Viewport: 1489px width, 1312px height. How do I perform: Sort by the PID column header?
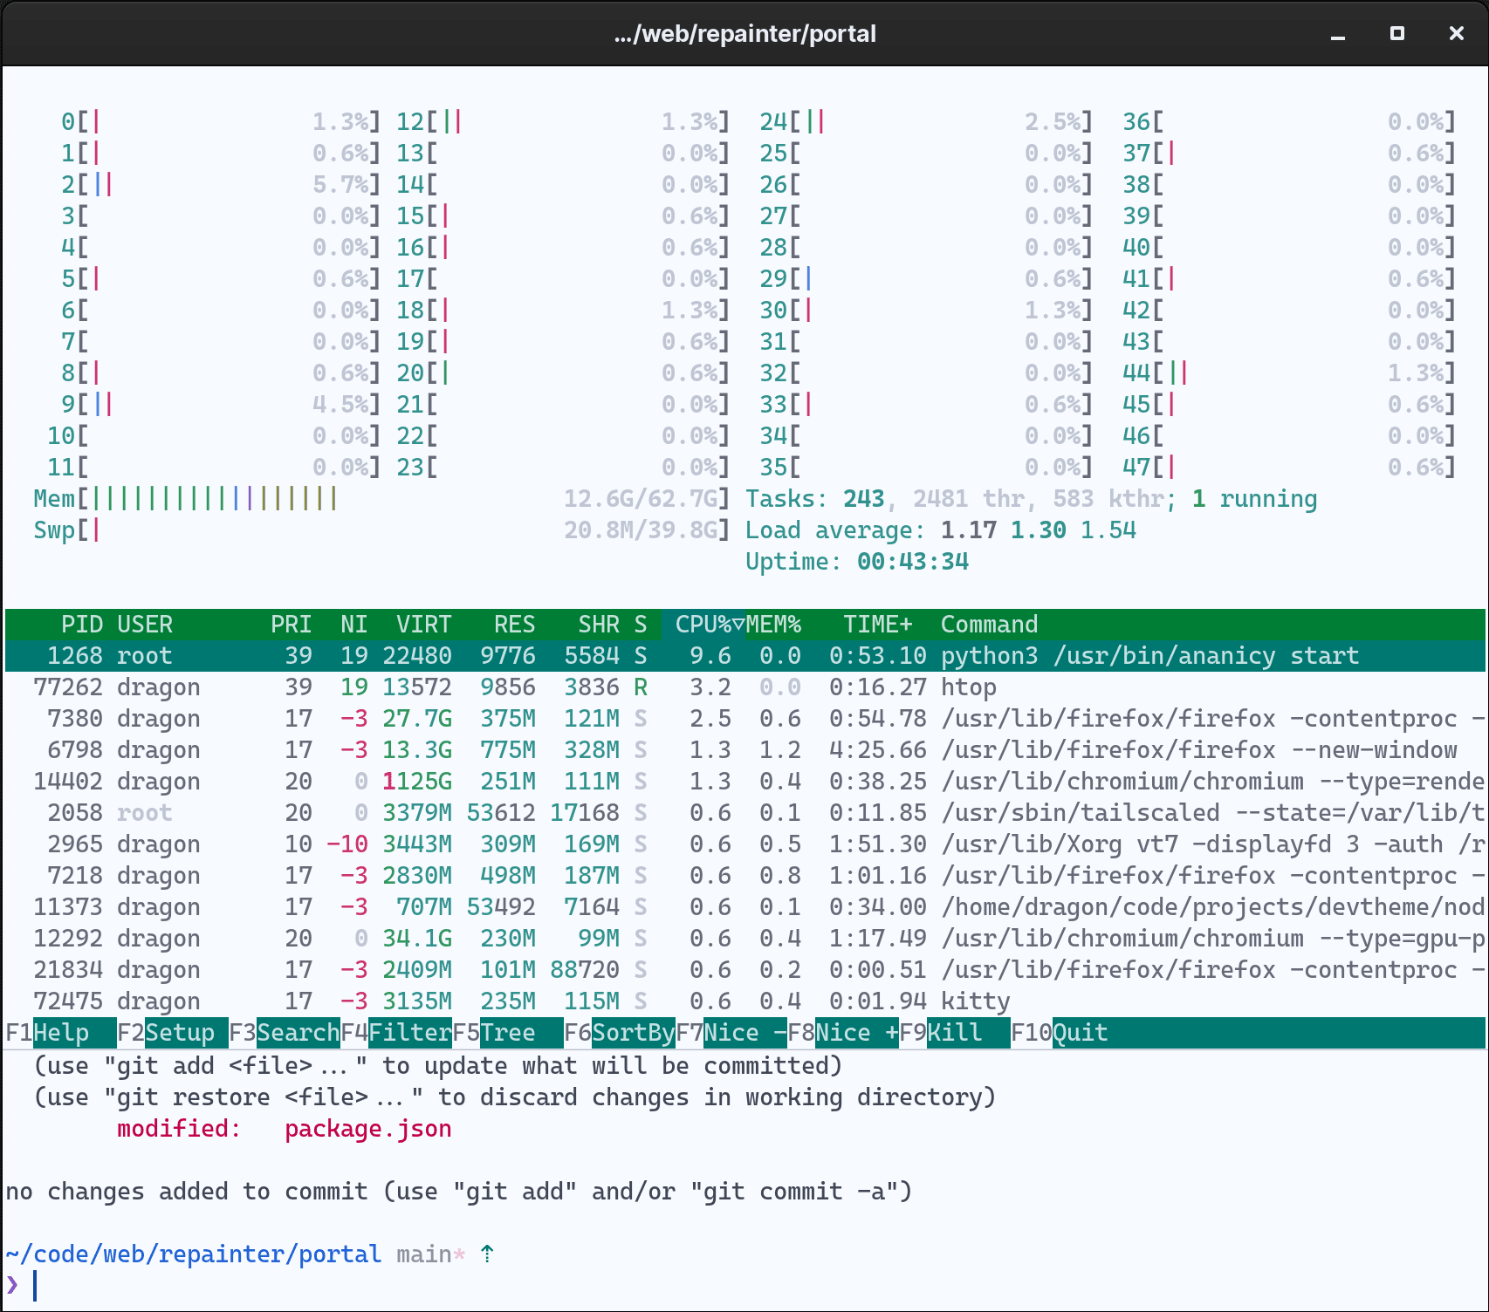point(82,625)
